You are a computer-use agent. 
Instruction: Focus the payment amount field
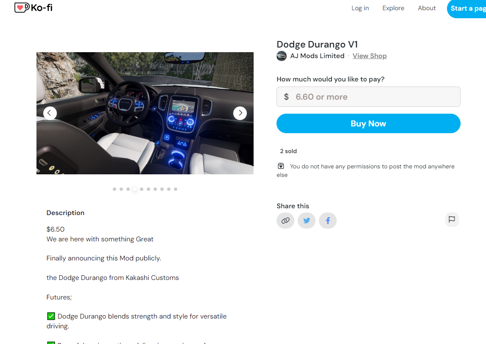(368, 97)
